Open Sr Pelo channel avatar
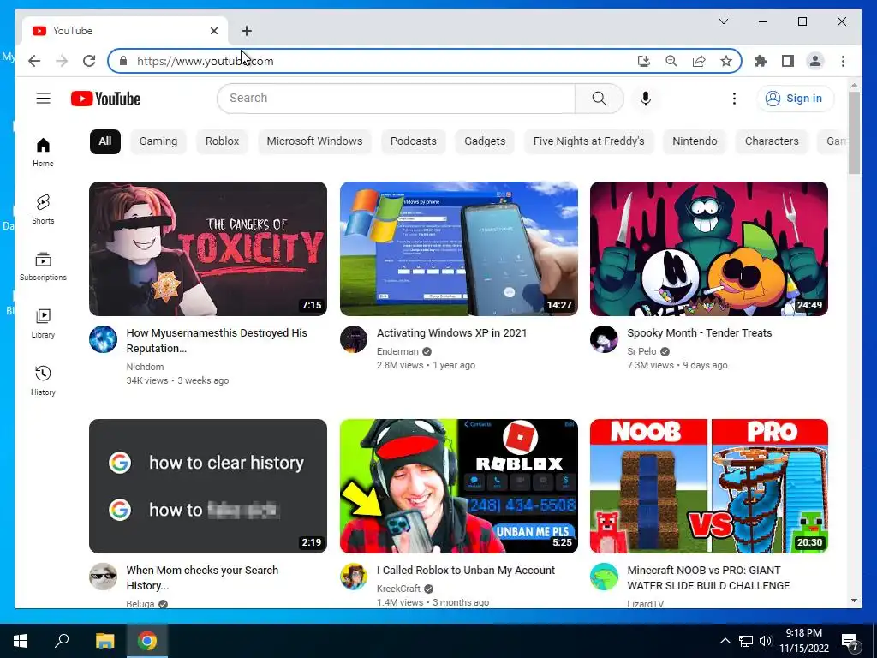 604,339
